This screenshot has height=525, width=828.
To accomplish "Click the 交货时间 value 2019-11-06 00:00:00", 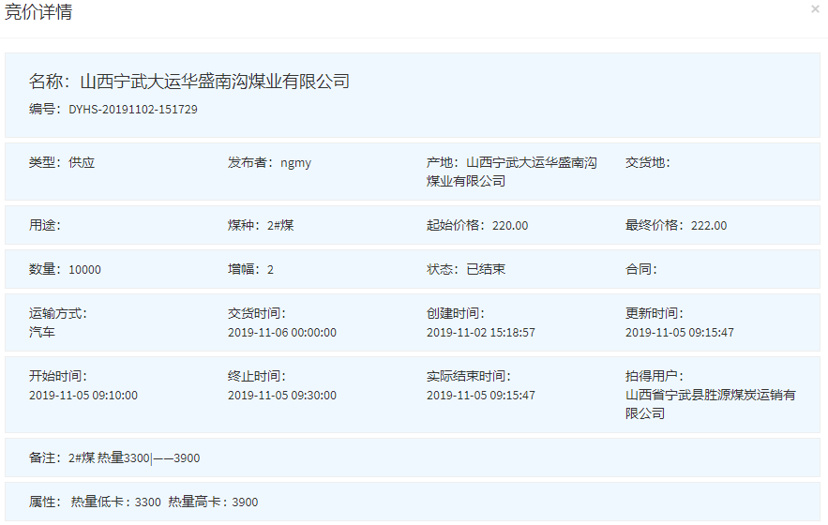I will [282, 333].
